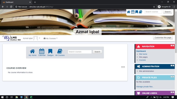Focus the center Search courses field
Image resolution: width=177 pixels, height=99 pixels.
pos(80,52)
